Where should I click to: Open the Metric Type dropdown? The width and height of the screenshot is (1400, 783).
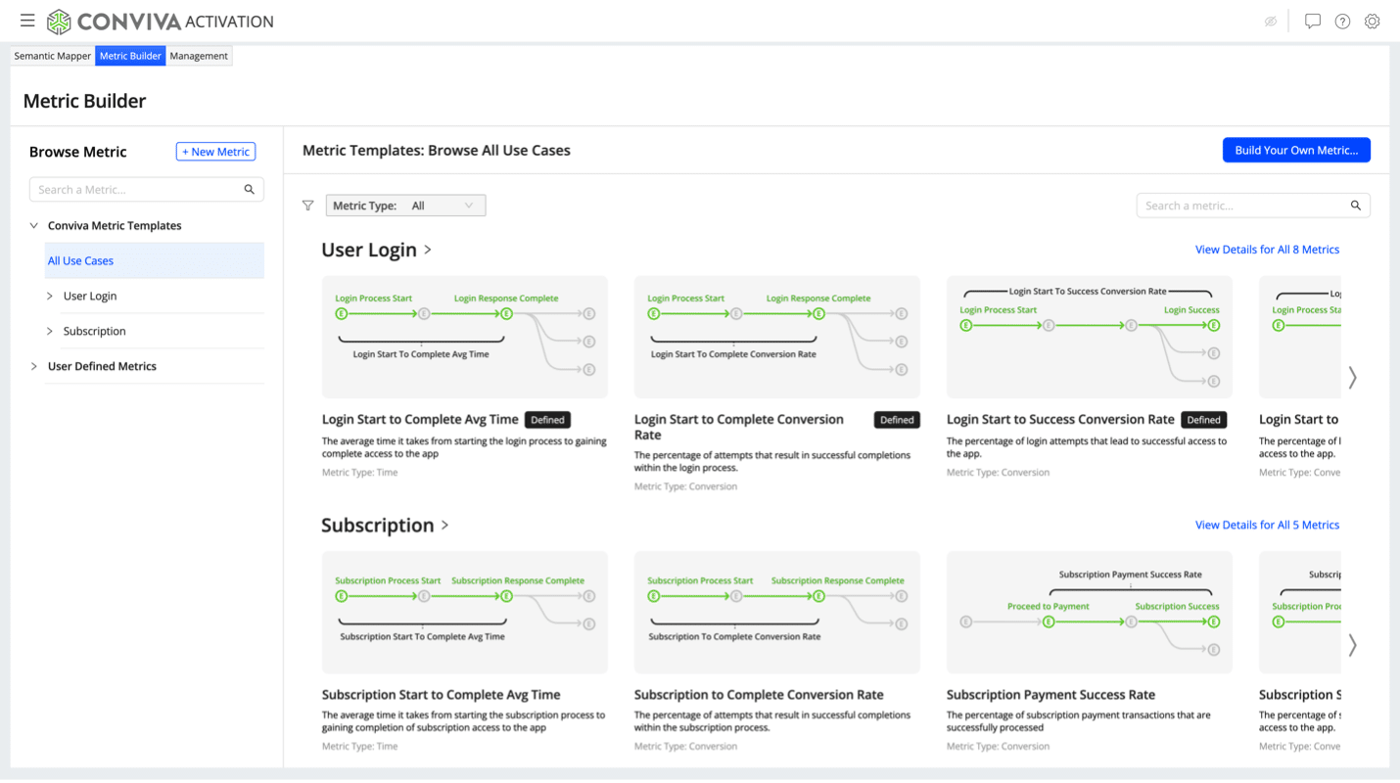405,206
